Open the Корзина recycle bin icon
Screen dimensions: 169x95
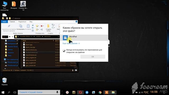4,82
